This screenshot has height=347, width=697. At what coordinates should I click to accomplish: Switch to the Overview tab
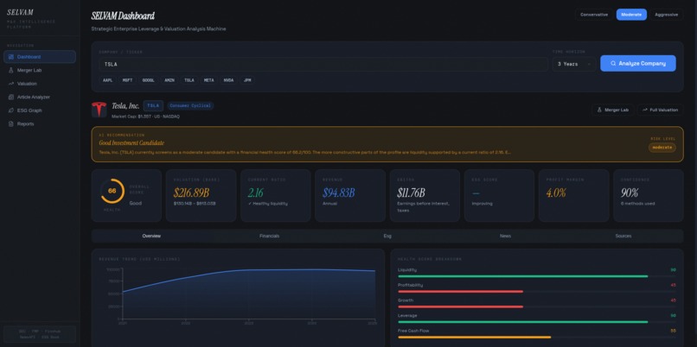[151, 236]
